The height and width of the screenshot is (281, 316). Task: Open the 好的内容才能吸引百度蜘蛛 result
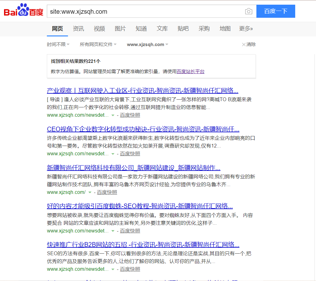[x=140, y=206]
